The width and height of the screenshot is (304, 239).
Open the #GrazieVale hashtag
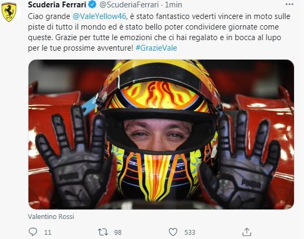pos(156,48)
